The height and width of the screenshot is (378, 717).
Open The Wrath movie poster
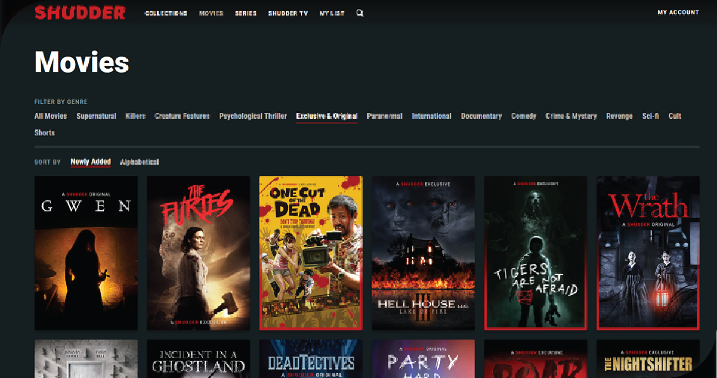click(x=647, y=253)
